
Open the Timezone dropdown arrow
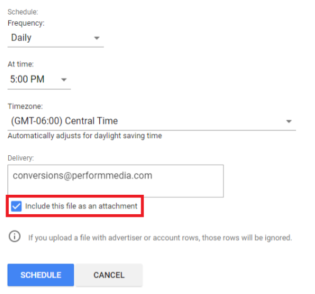(289, 121)
